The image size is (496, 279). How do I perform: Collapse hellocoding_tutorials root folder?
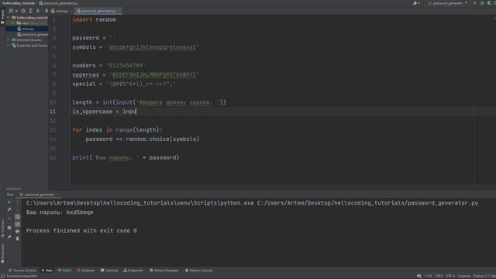[x=9, y=17]
